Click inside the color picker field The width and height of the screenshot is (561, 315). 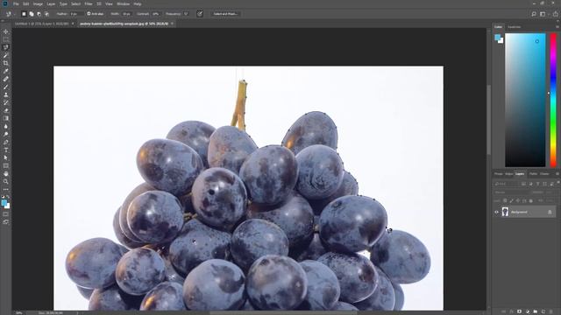525,100
